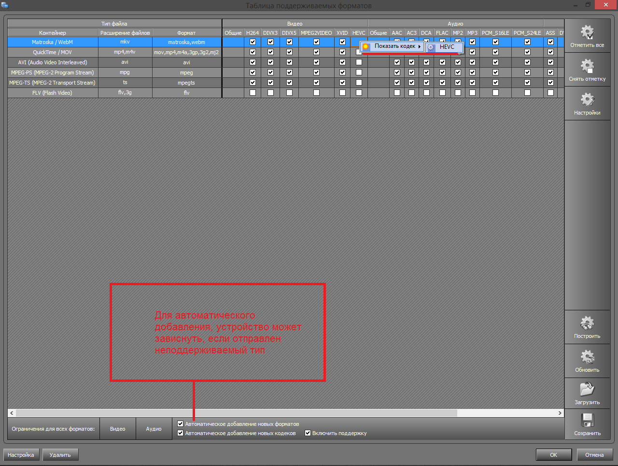This screenshot has width=618, height=466.
Task: Enable H264 checkbox in the FLV row
Action: pyautogui.click(x=253, y=93)
